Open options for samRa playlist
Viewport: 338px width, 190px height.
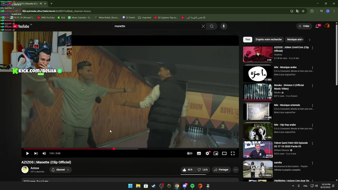tap(312, 163)
